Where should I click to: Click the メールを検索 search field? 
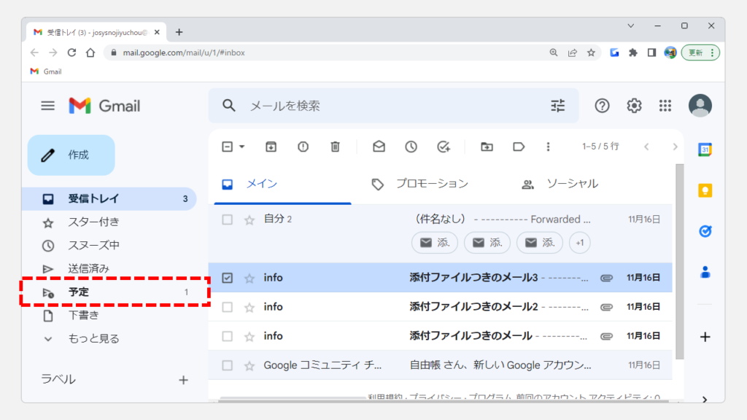pos(387,106)
